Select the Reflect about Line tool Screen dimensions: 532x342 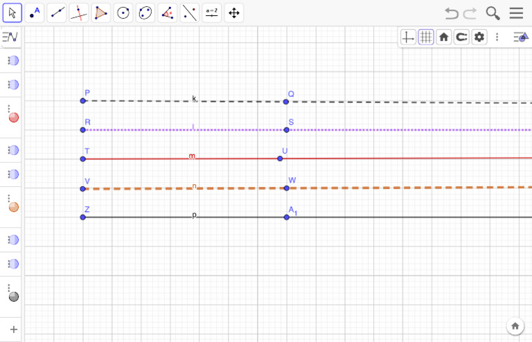(189, 13)
